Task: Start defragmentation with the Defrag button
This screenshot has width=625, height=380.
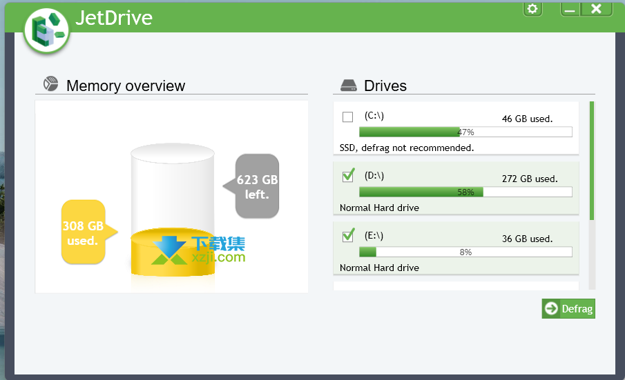Action: tap(568, 309)
